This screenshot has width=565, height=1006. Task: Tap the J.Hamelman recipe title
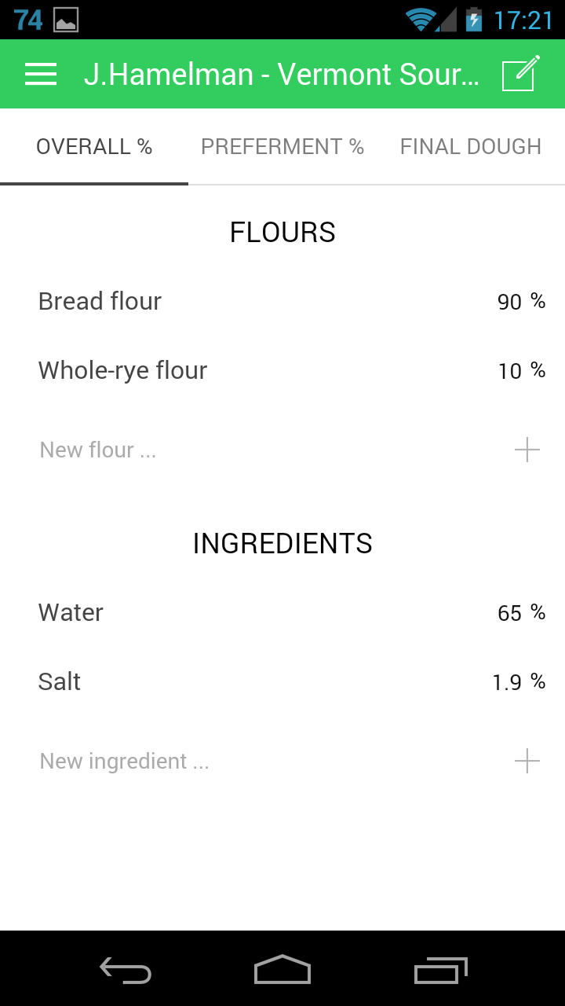click(281, 75)
